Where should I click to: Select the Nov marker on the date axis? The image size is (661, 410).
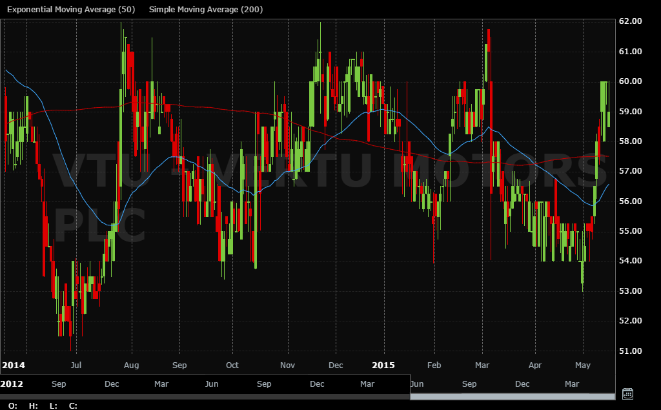tap(287, 365)
